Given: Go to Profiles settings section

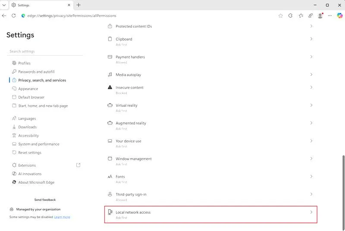Looking at the screenshot, I should tap(24, 63).
